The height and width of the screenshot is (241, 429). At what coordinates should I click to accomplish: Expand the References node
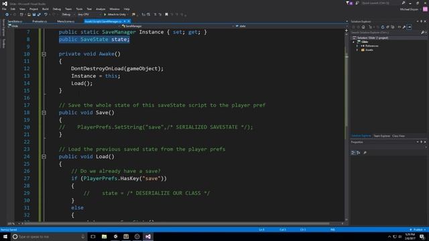357,46
